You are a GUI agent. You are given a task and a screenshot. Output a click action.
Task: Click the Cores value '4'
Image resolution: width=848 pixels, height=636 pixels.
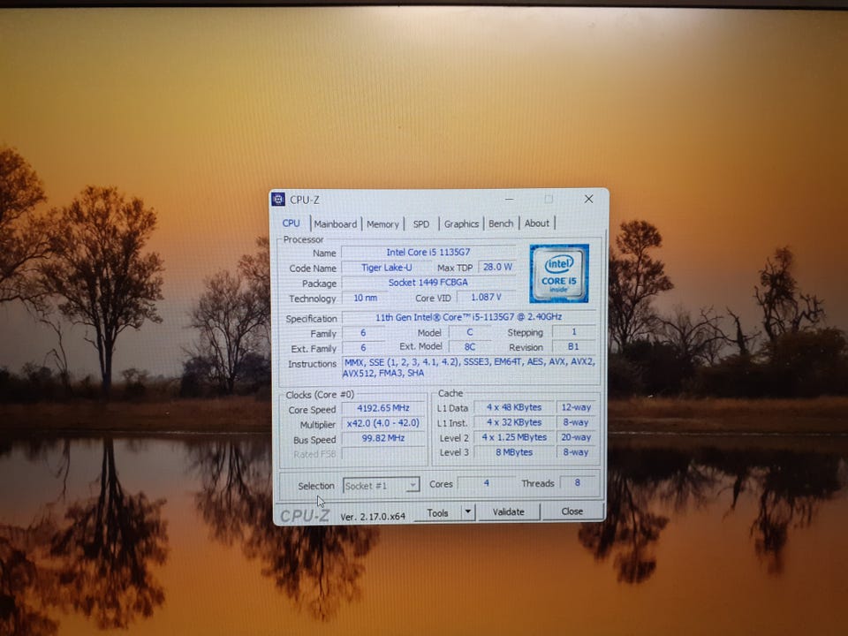click(486, 482)
